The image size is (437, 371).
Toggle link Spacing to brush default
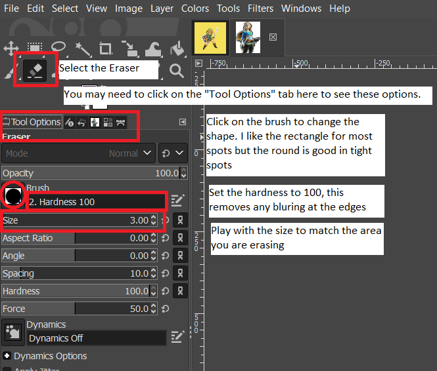180,273
